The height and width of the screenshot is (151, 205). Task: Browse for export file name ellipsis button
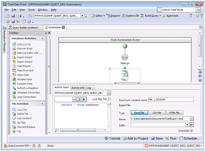pos(192,119)
